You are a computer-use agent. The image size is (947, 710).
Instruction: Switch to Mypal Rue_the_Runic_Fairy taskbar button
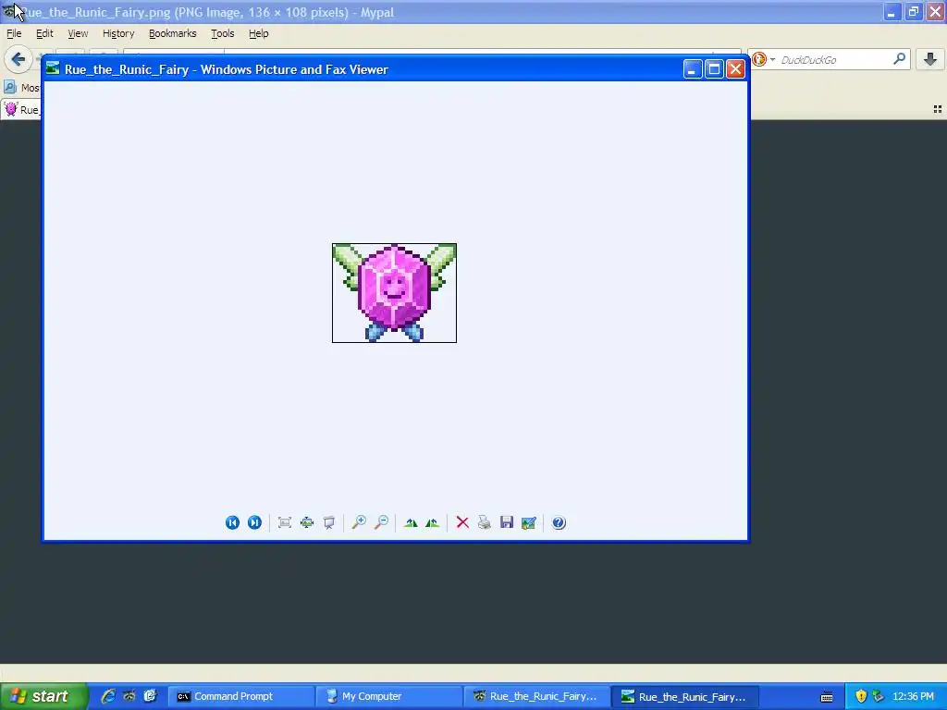tap(537, 696)
